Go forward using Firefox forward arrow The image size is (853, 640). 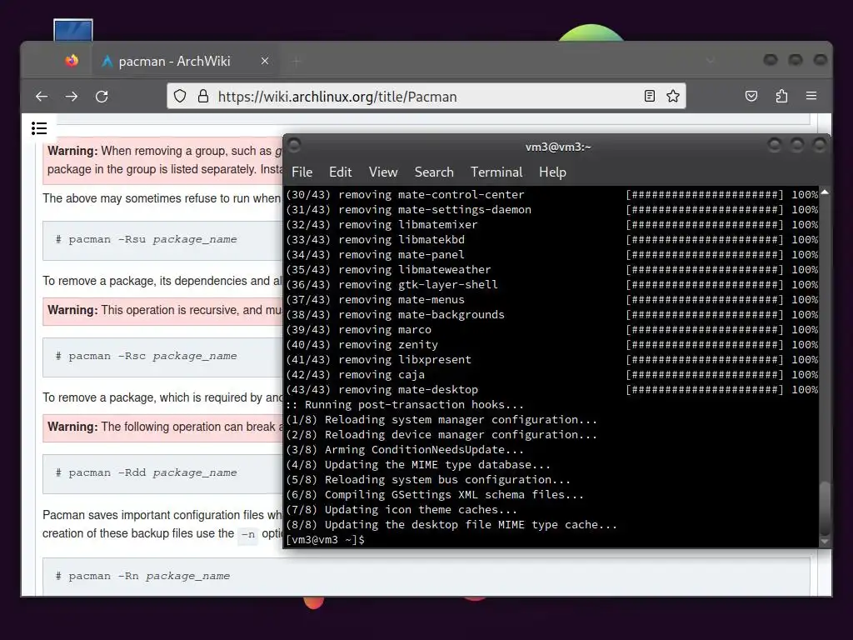72,97
